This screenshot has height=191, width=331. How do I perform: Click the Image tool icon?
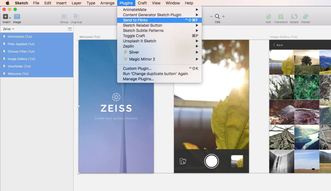pyautogui.click(x=17, y=17)
